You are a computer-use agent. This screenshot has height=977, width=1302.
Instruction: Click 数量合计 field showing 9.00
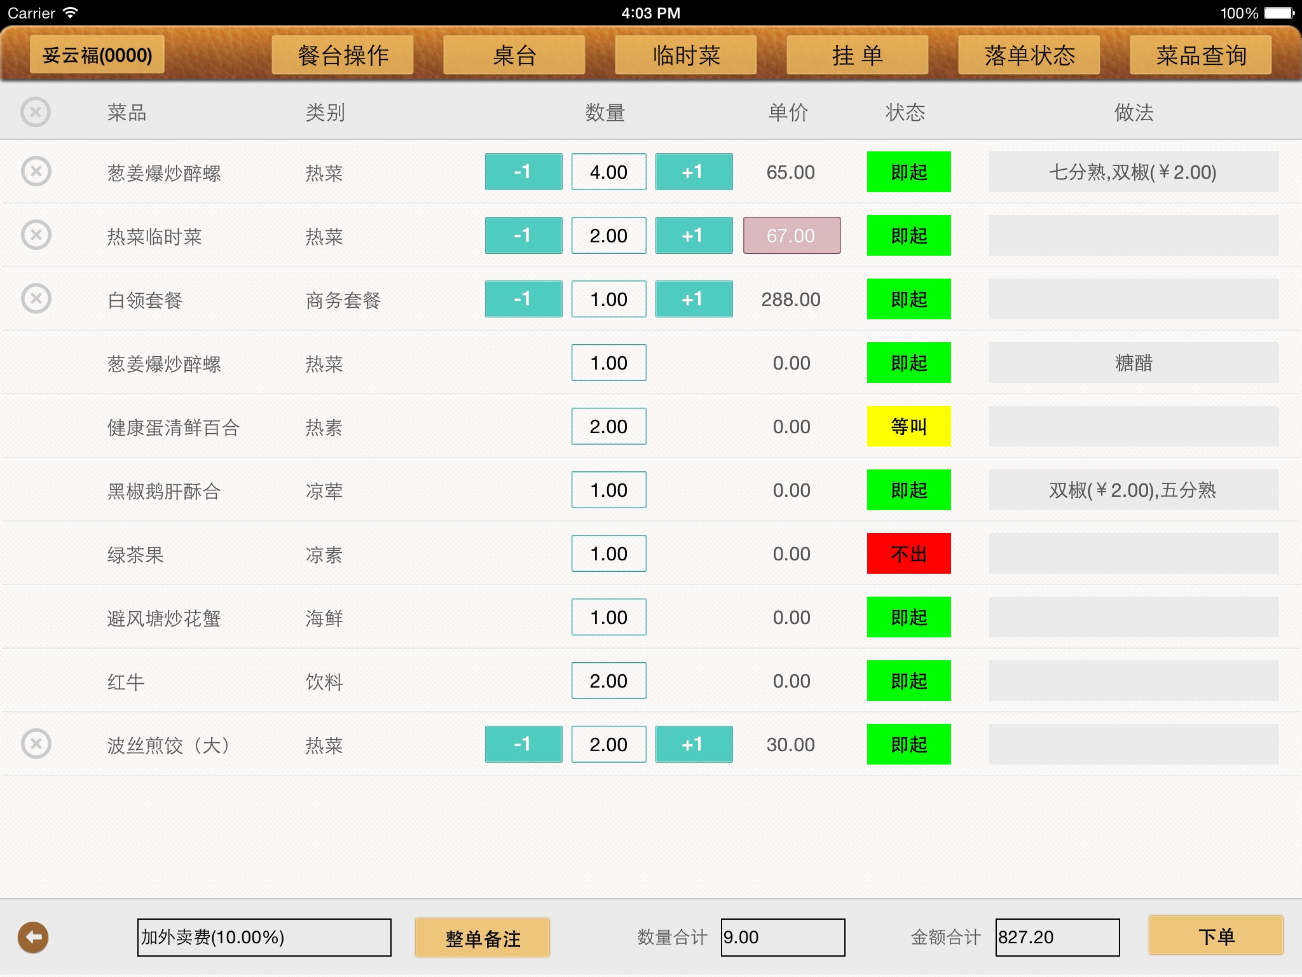[783, 937]
